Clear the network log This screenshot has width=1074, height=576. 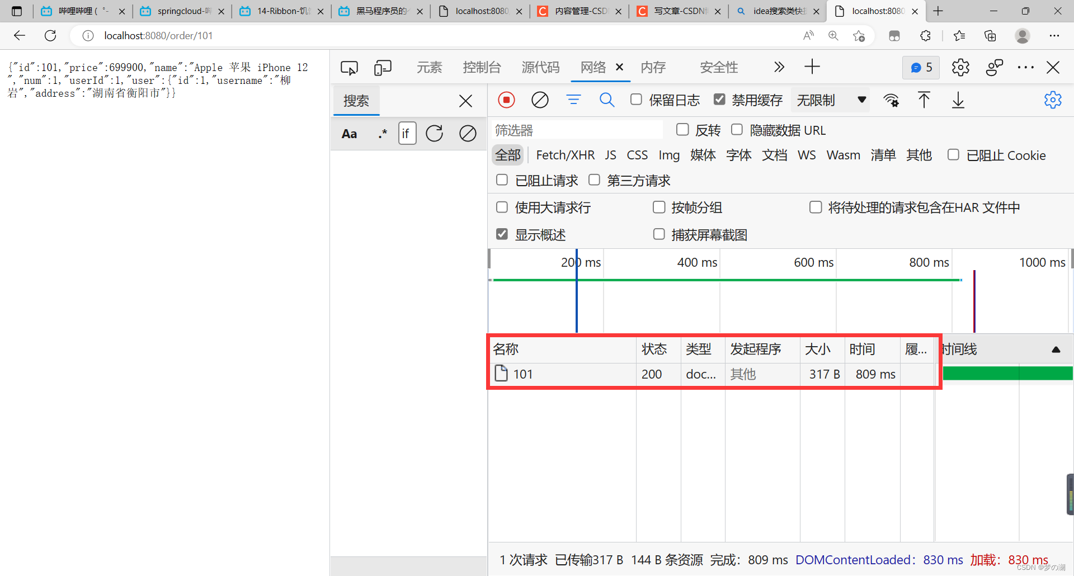(540, 100)
